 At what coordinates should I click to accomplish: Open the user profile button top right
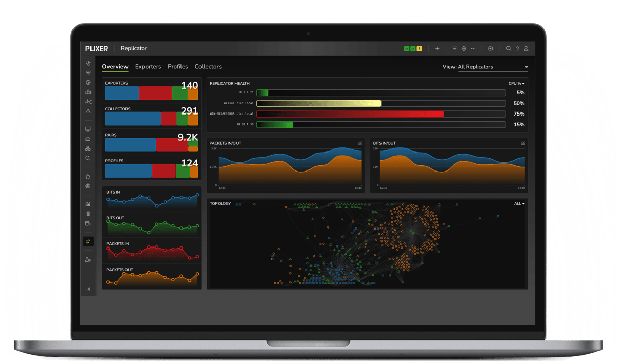pos(527,48)
